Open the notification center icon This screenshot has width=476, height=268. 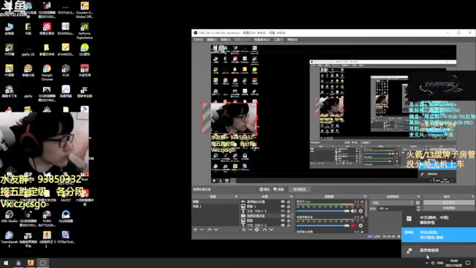468,263
